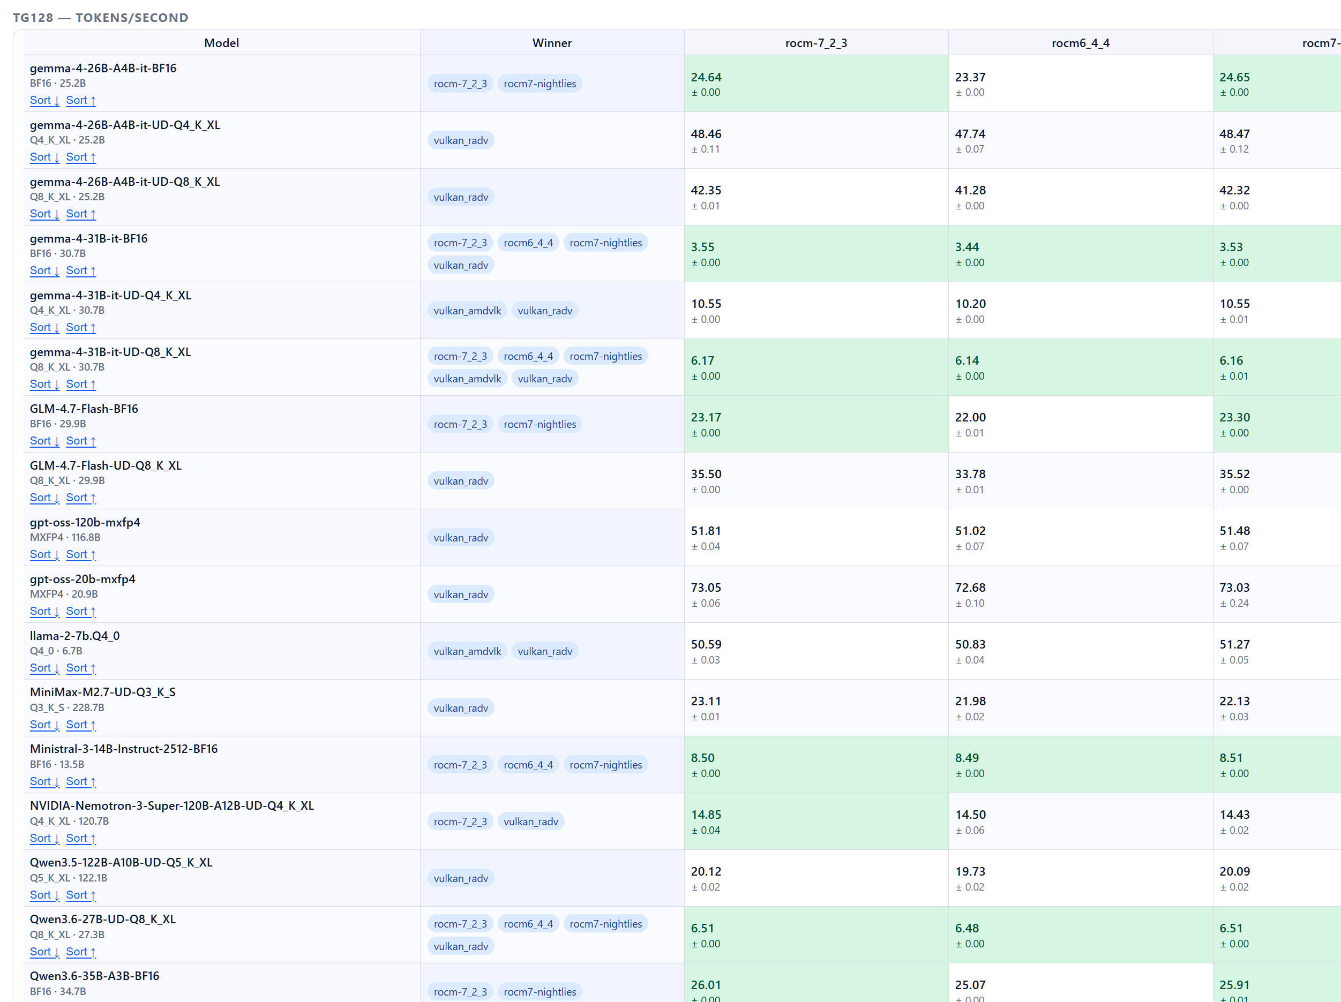Click rocm7-nightlies tag in GLM-4.7-Flash-BF16 row
Screen dimensions: 1341x1002
(540, 424)
